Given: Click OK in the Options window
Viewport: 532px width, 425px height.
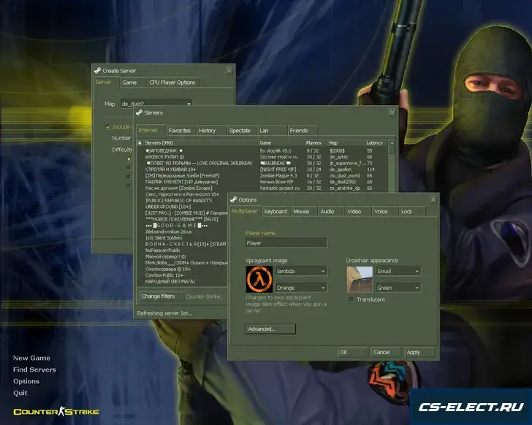Looking at the screenshot, I should tap(353, 352).
